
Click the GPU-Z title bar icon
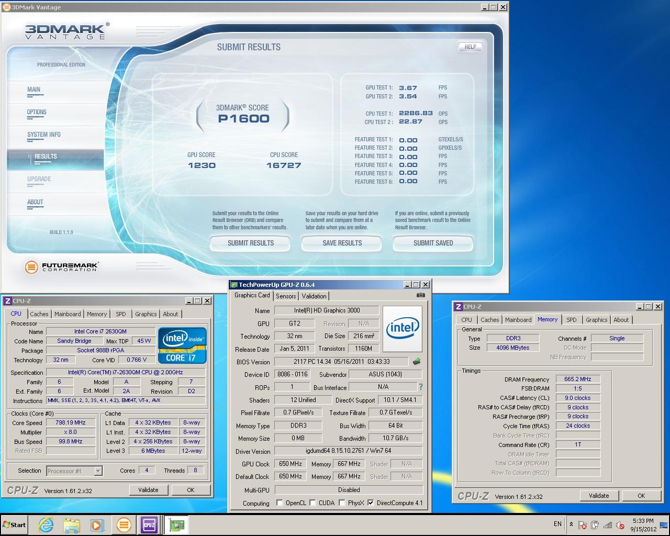pos(234,285)
